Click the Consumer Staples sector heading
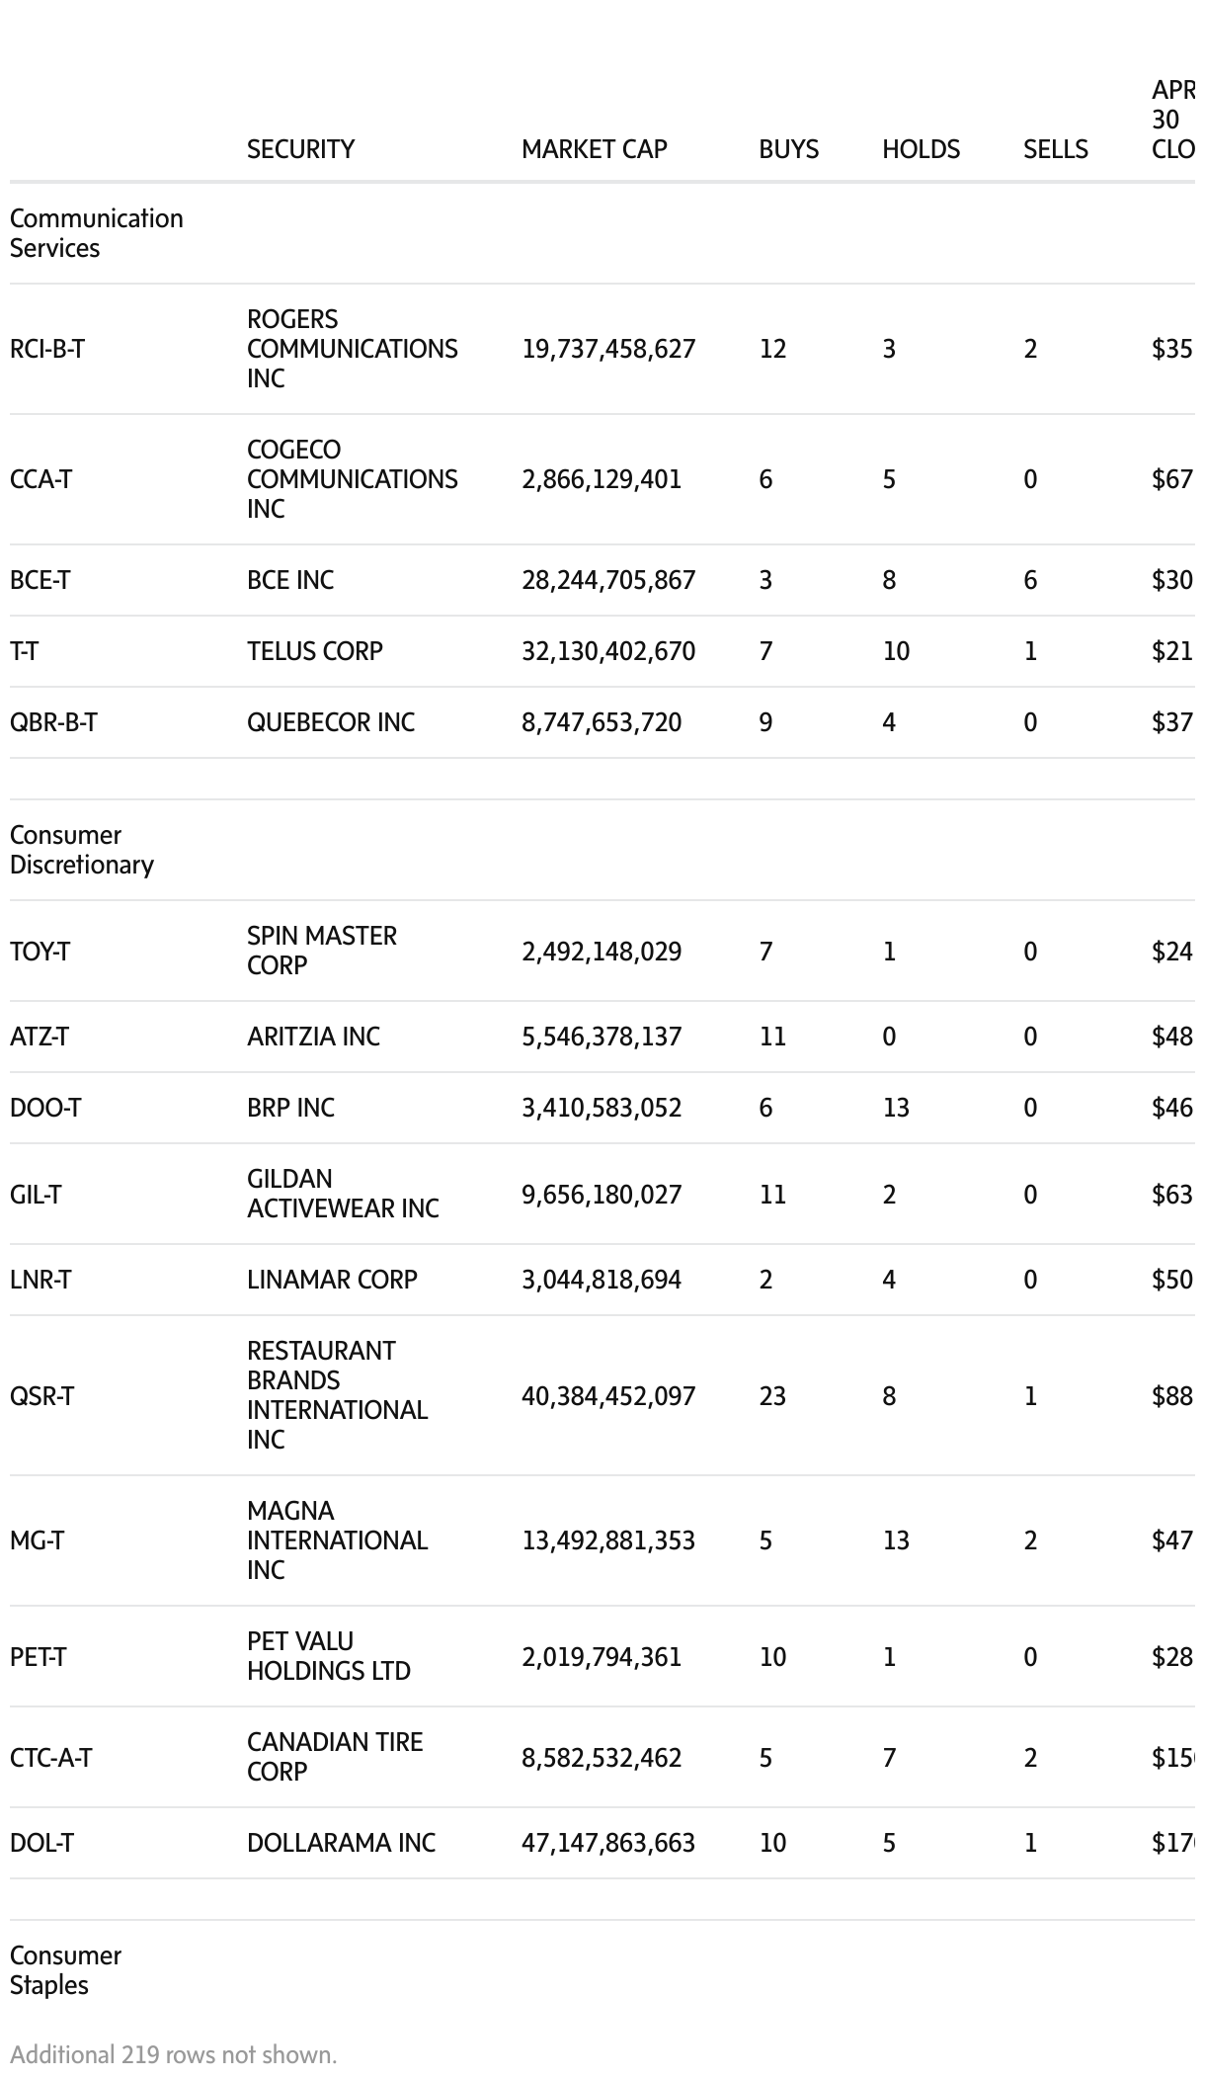 [65, 1970]
